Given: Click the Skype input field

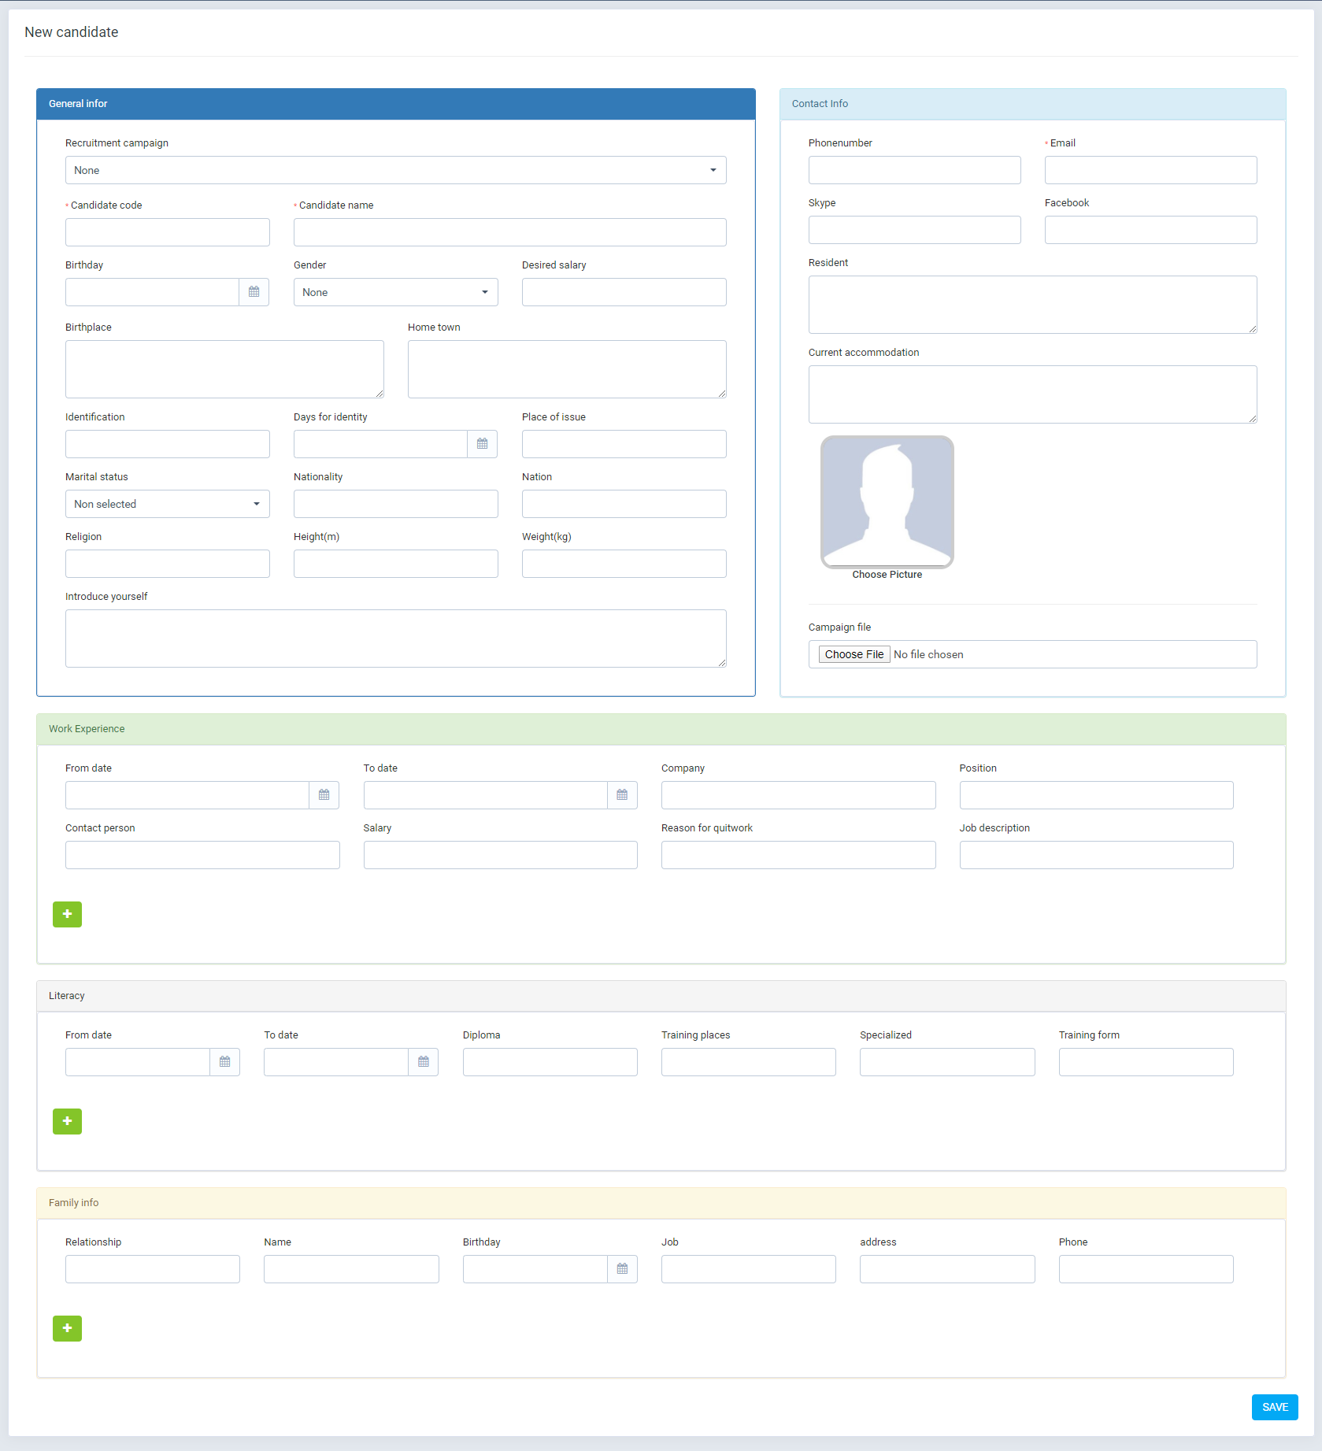Looking at the screenshot, I should click(914, 229).
